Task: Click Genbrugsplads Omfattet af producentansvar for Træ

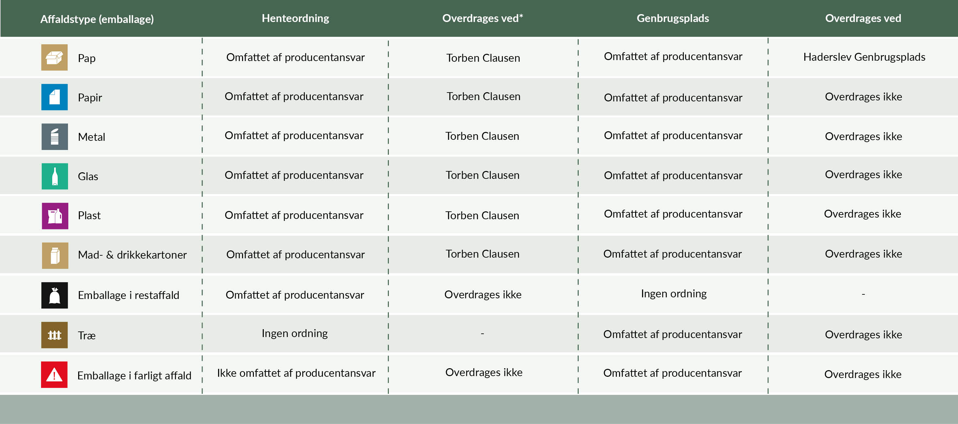Action: [672, 334]
